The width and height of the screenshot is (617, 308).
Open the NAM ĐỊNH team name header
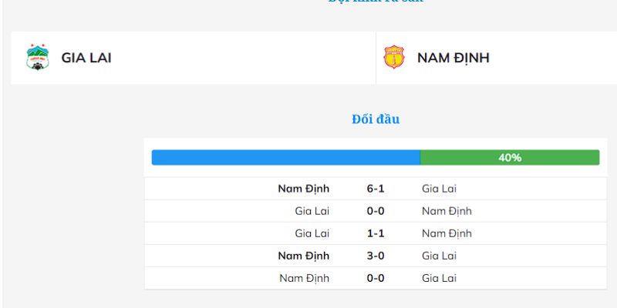point(453,58)
